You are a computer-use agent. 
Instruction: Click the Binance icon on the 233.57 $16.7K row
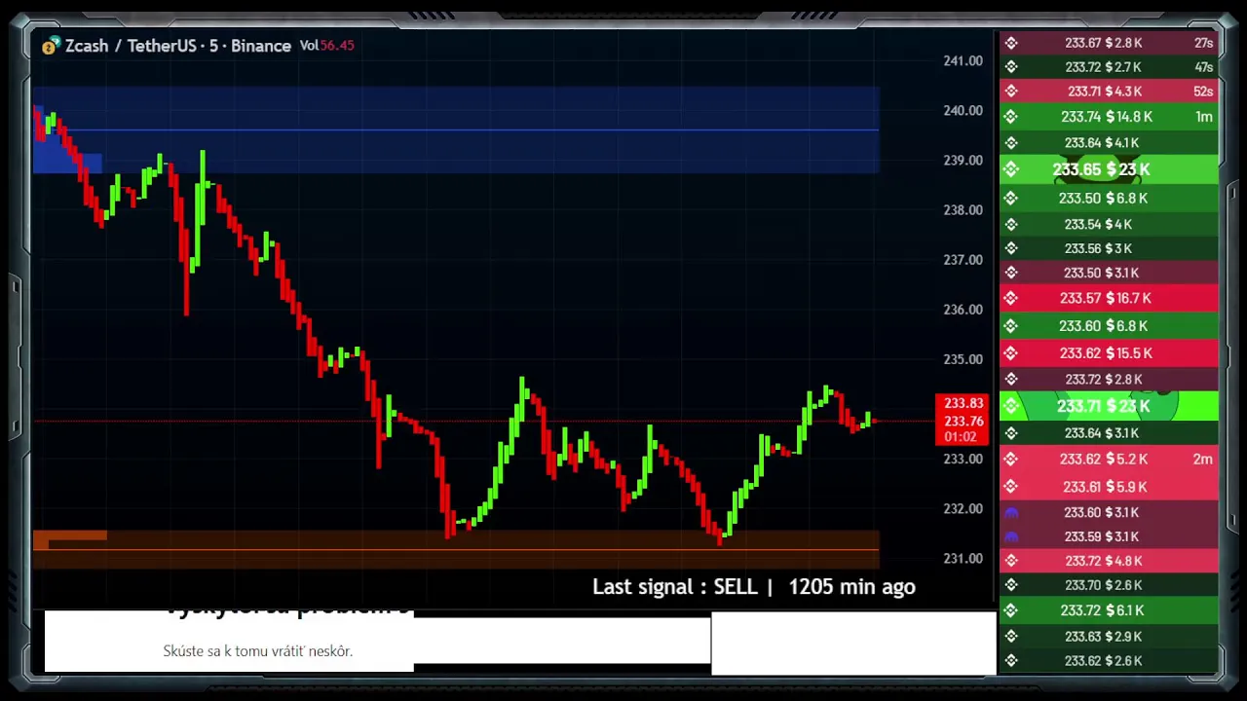coord(1011,298)
